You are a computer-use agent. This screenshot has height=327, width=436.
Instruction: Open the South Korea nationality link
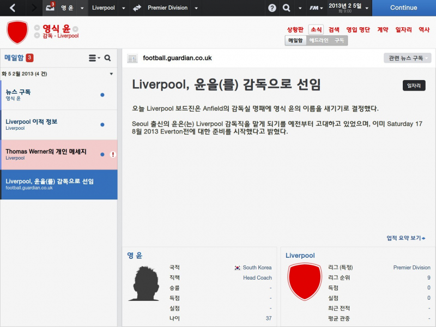coord(257,268)
